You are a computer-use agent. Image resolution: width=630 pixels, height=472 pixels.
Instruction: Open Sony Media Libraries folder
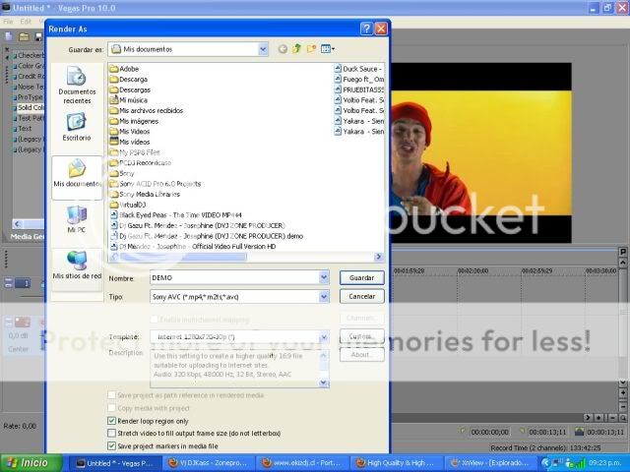[145, 195]
